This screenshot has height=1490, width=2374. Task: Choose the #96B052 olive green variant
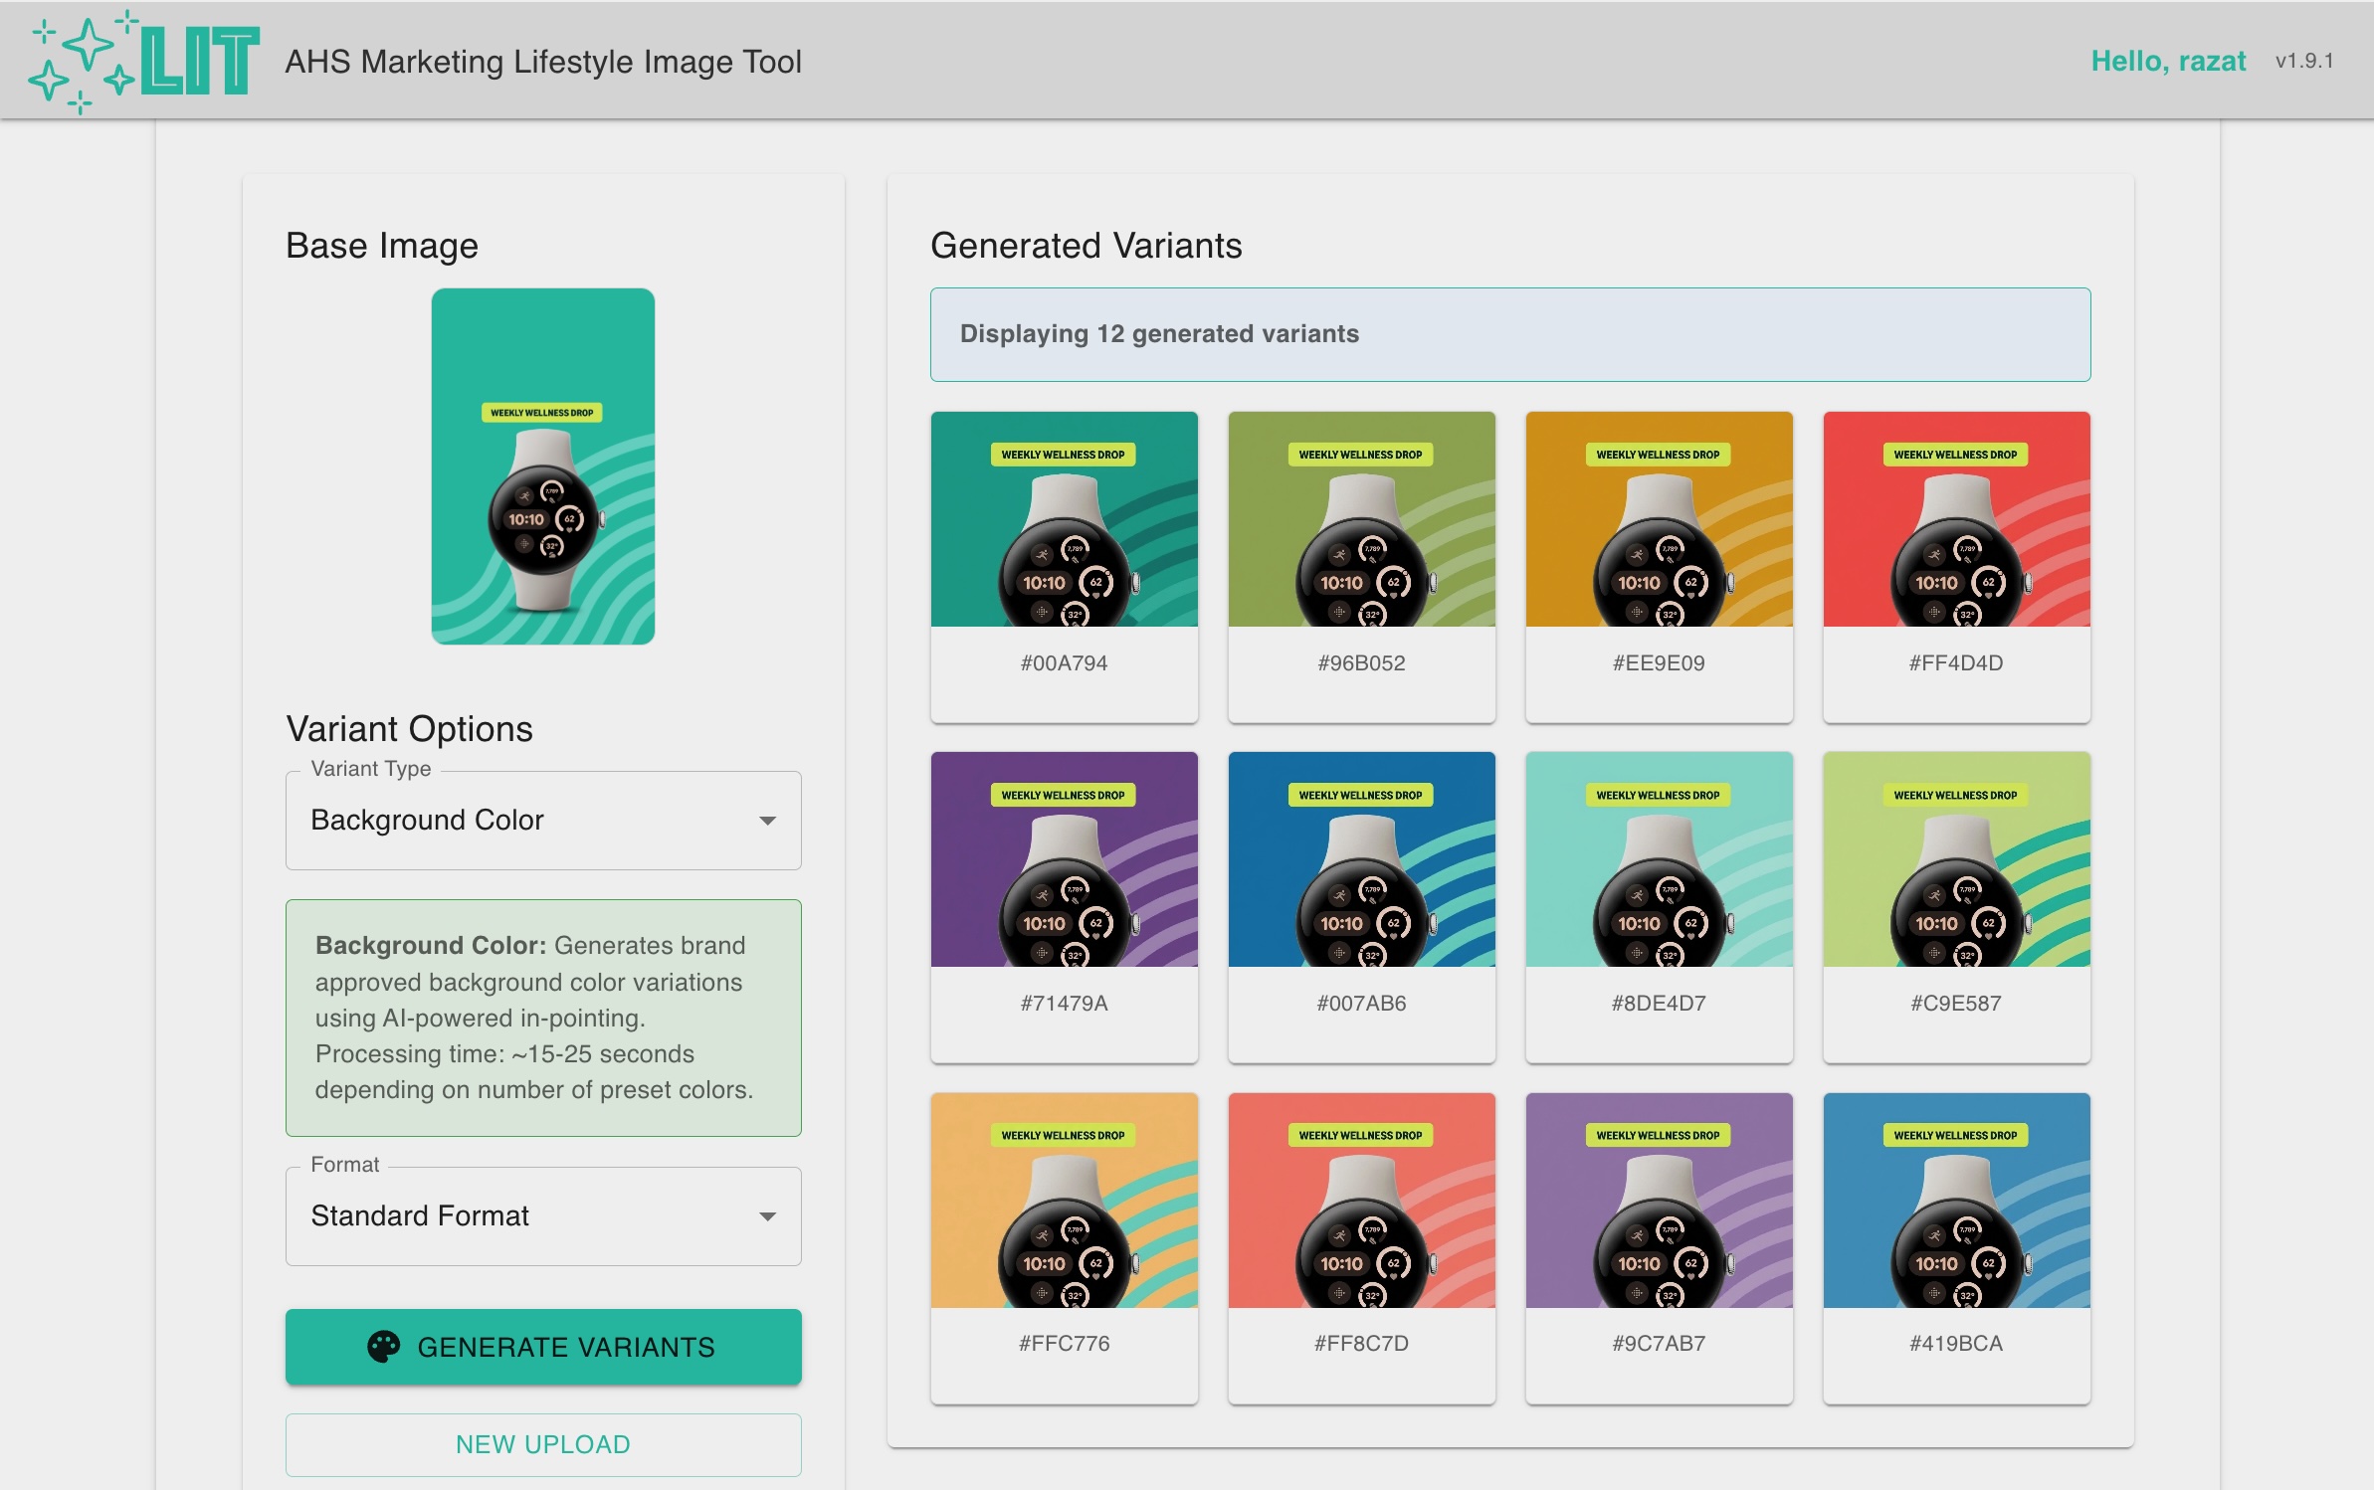(1361, 519)
